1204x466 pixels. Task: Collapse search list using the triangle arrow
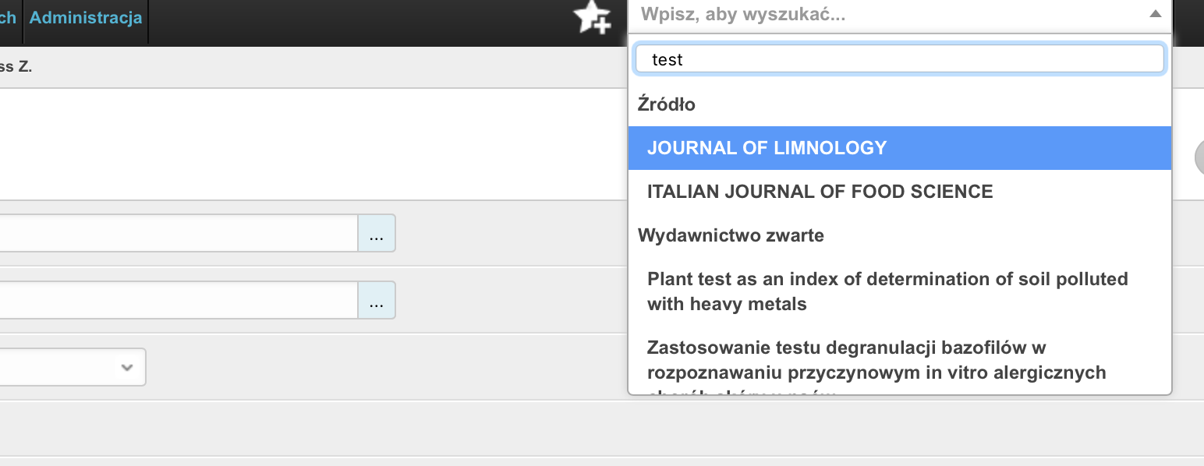tap(1156, 14)
